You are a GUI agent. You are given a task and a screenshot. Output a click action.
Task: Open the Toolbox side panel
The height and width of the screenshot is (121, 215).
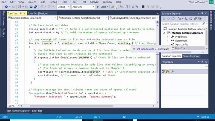point(3,33)
